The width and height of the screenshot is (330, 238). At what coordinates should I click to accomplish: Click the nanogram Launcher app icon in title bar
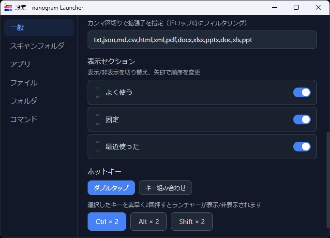8,7
